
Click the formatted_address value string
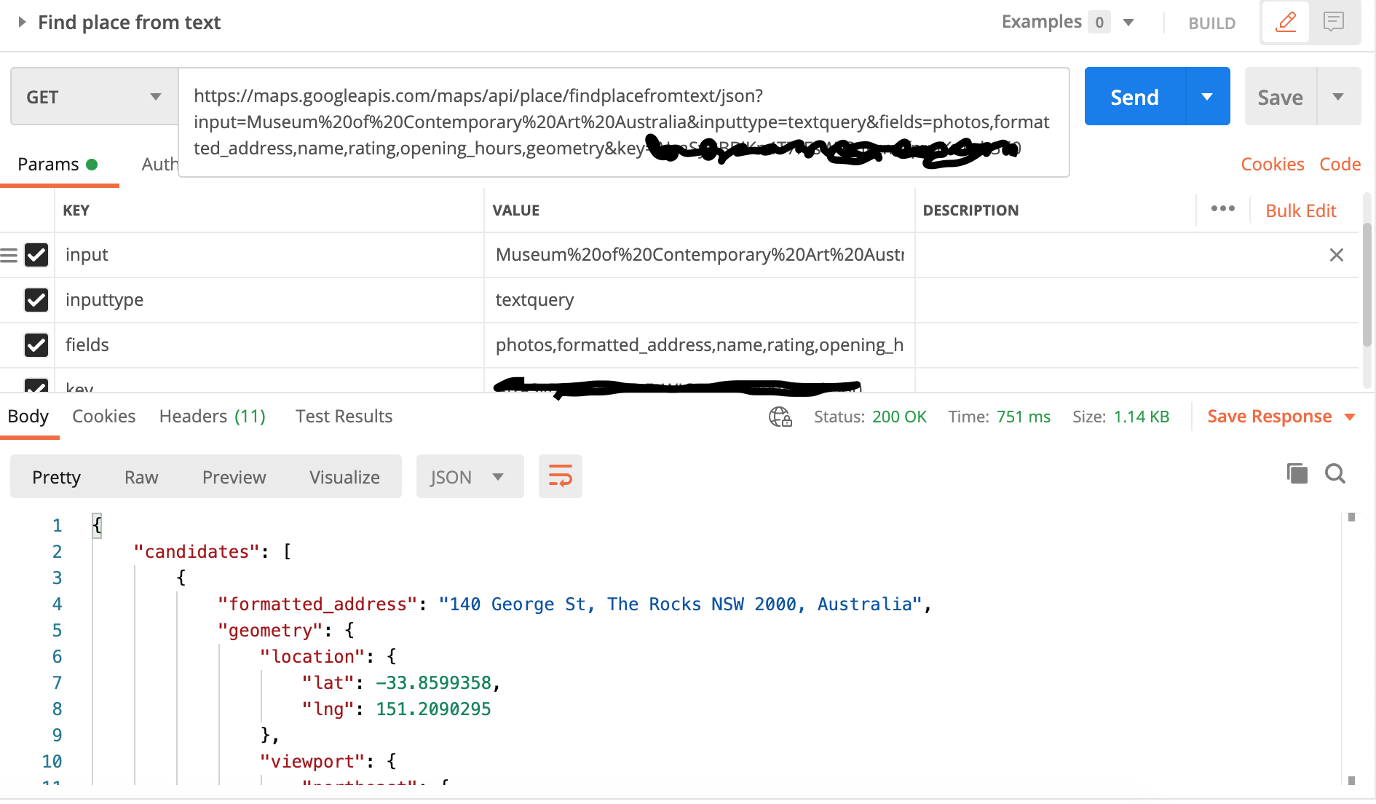tap(681, 604)
